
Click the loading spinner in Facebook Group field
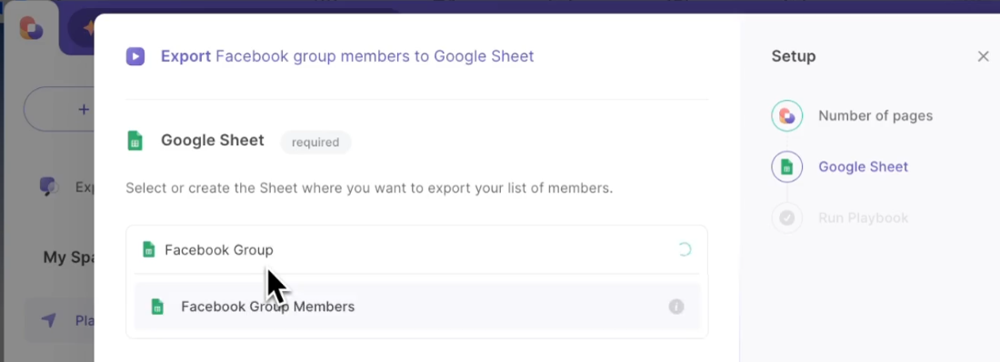[685, 249]
